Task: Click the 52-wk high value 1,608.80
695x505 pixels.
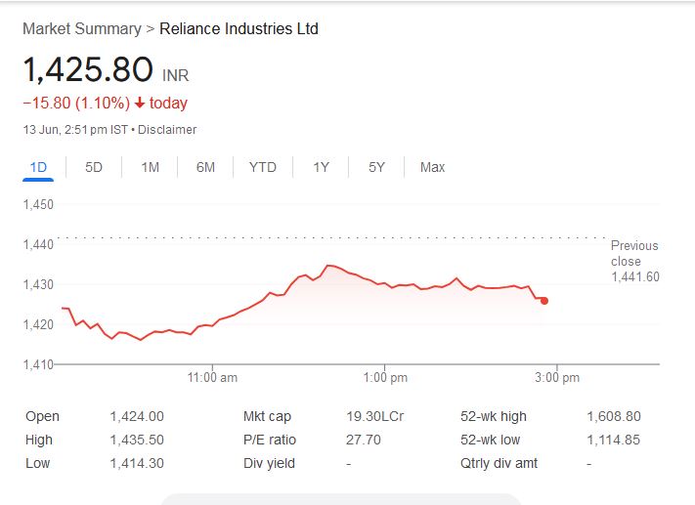Action: coord(614,416)
